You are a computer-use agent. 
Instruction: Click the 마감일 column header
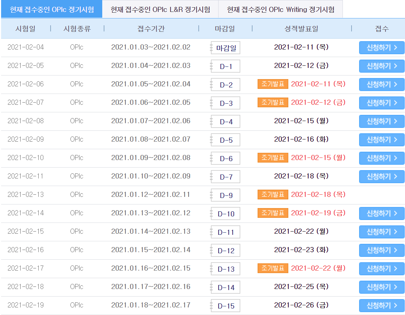pyautogui.click(x=225, y=29)
